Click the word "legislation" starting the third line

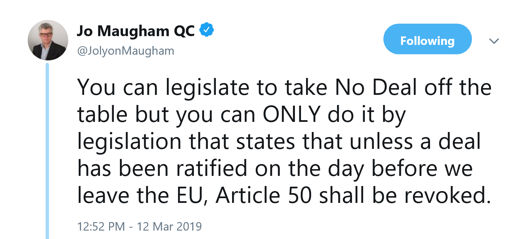[129, 142]
